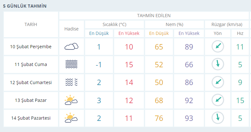
Task: Click the fog icon for 11 Şubat Cuma
Action: [71, 64]
